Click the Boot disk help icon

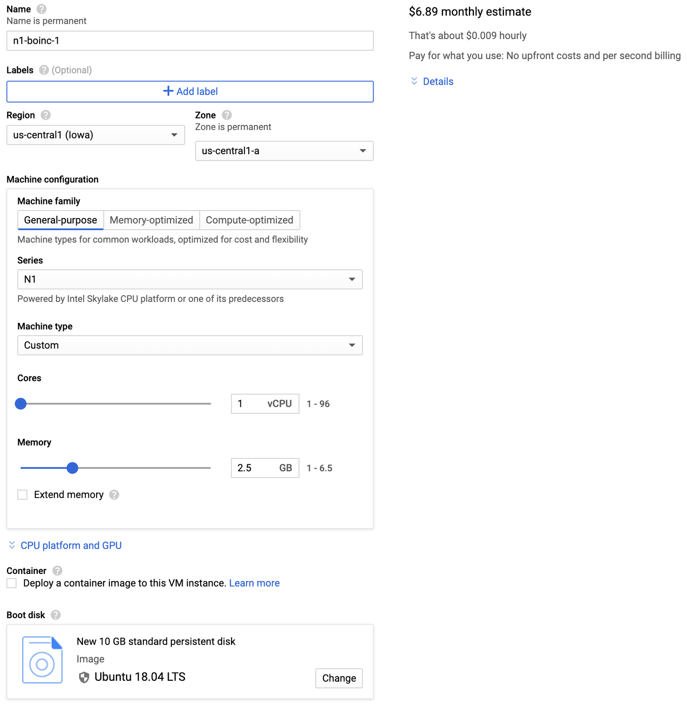coord(55,615)
